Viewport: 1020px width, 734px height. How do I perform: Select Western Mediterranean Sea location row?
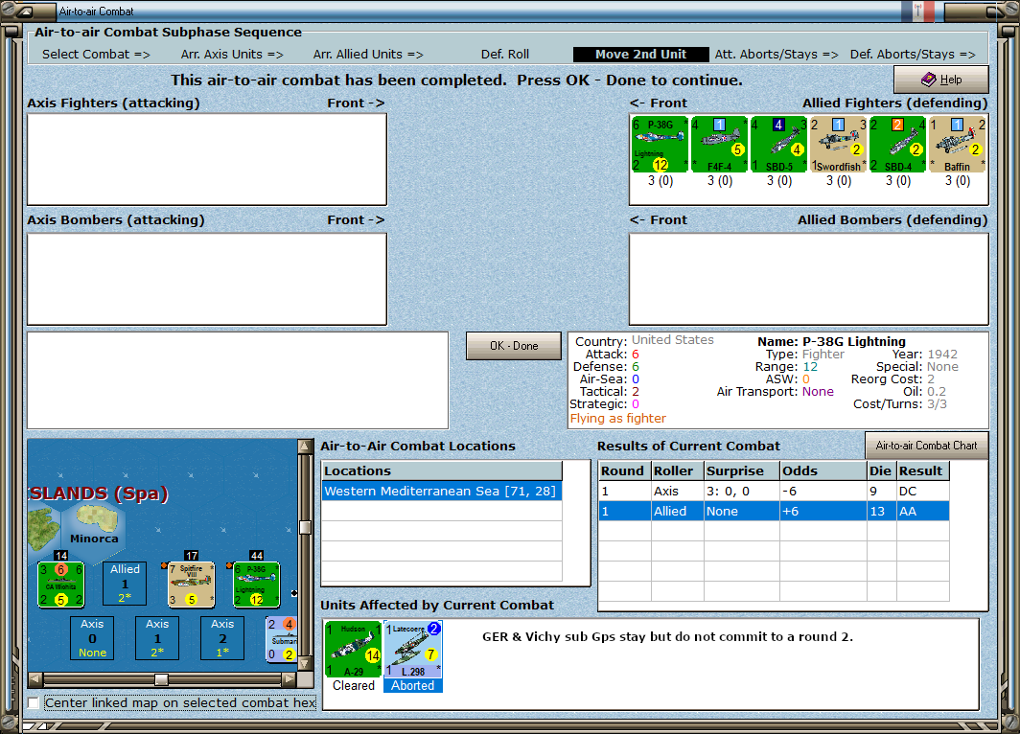[442, 491]
